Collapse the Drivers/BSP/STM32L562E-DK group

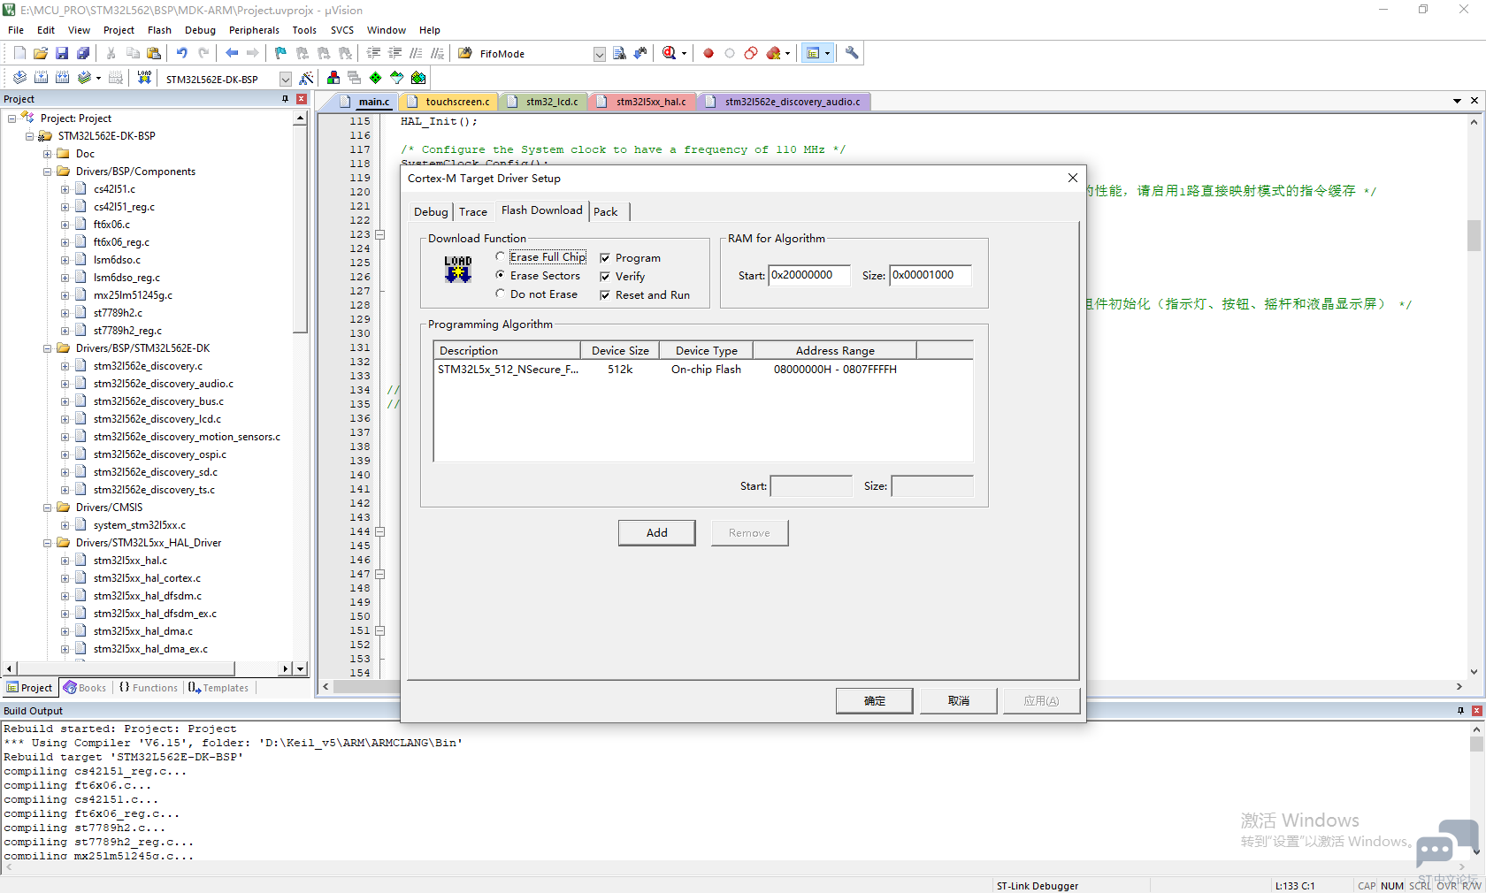click(x=47, y=348)
